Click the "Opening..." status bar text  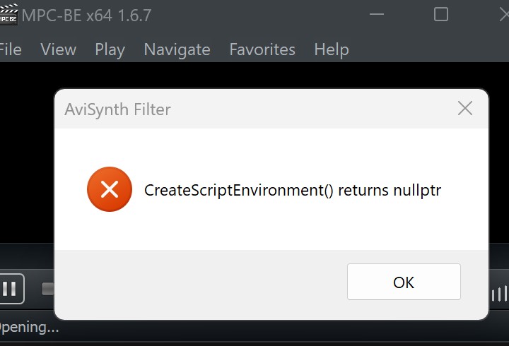[28, 327]
